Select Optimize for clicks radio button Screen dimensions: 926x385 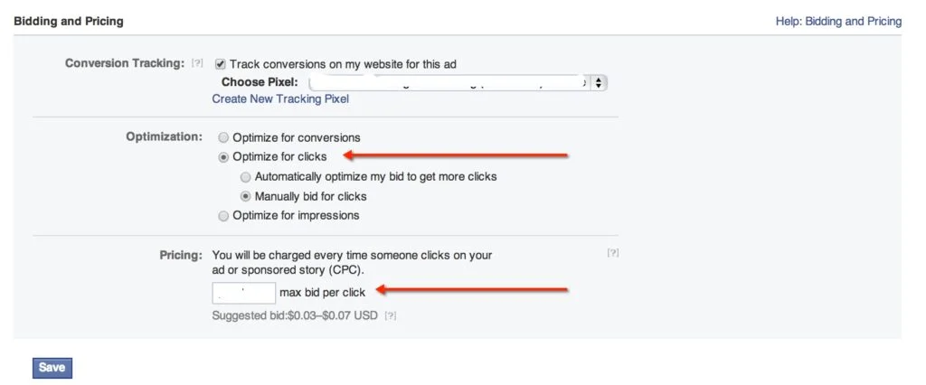coord(223,157)
